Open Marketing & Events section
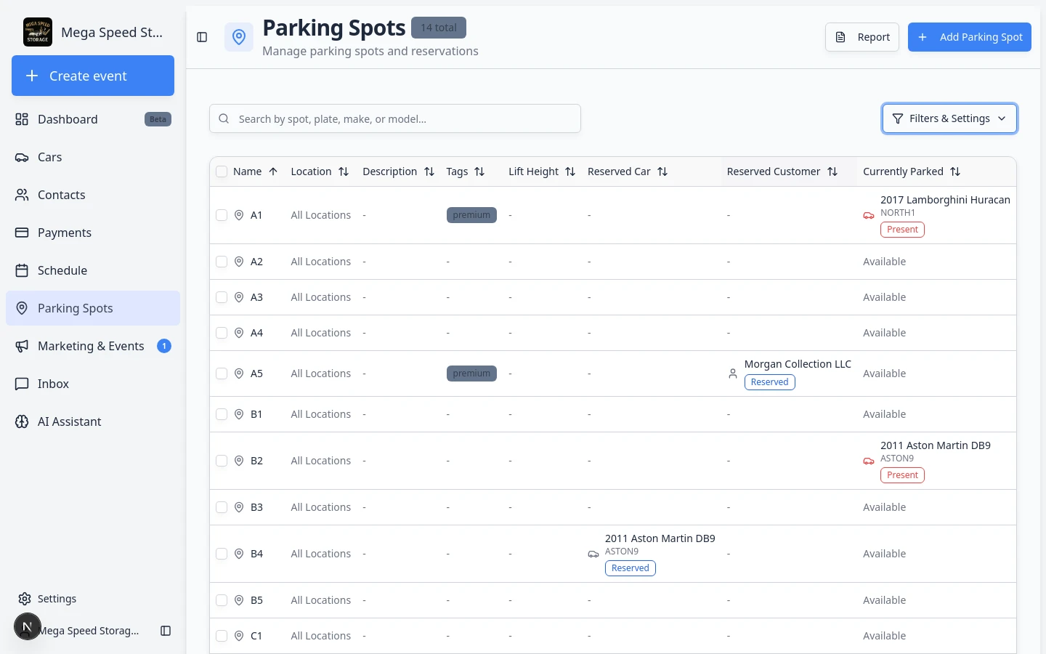1046x654 pixels. (93, 346)
